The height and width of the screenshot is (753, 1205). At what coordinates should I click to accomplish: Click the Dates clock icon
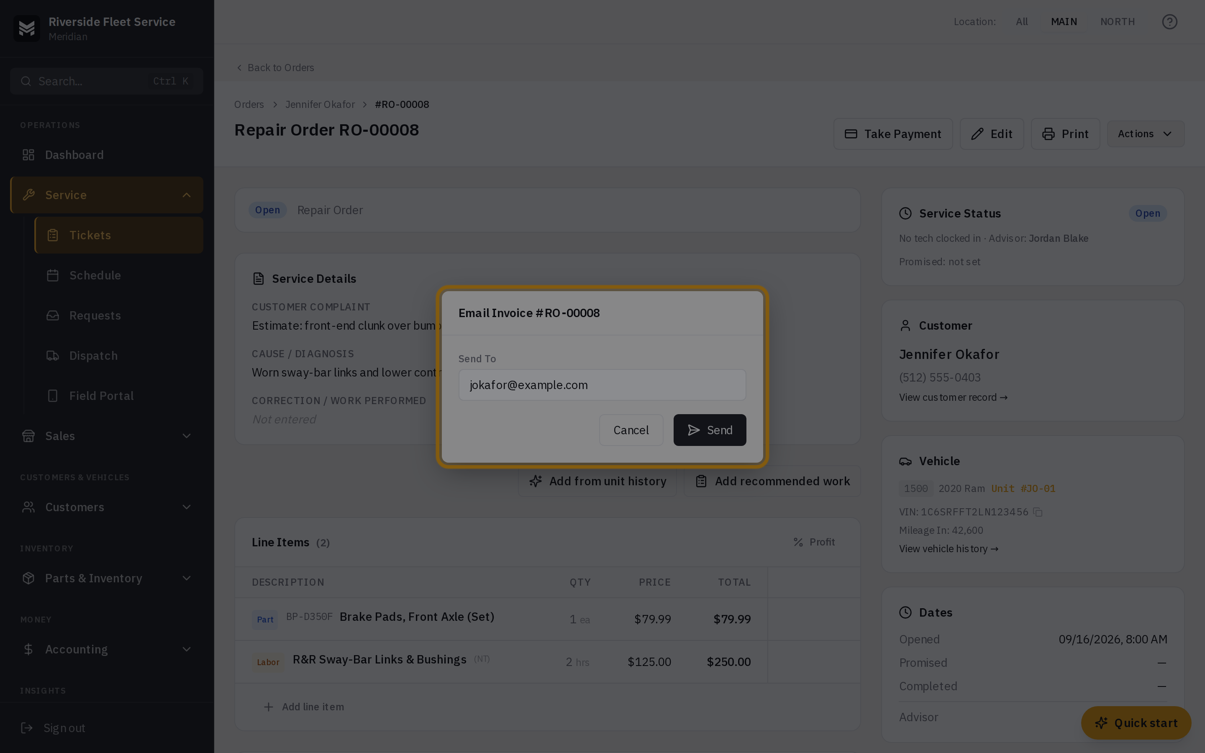click(x=905, y=612)
